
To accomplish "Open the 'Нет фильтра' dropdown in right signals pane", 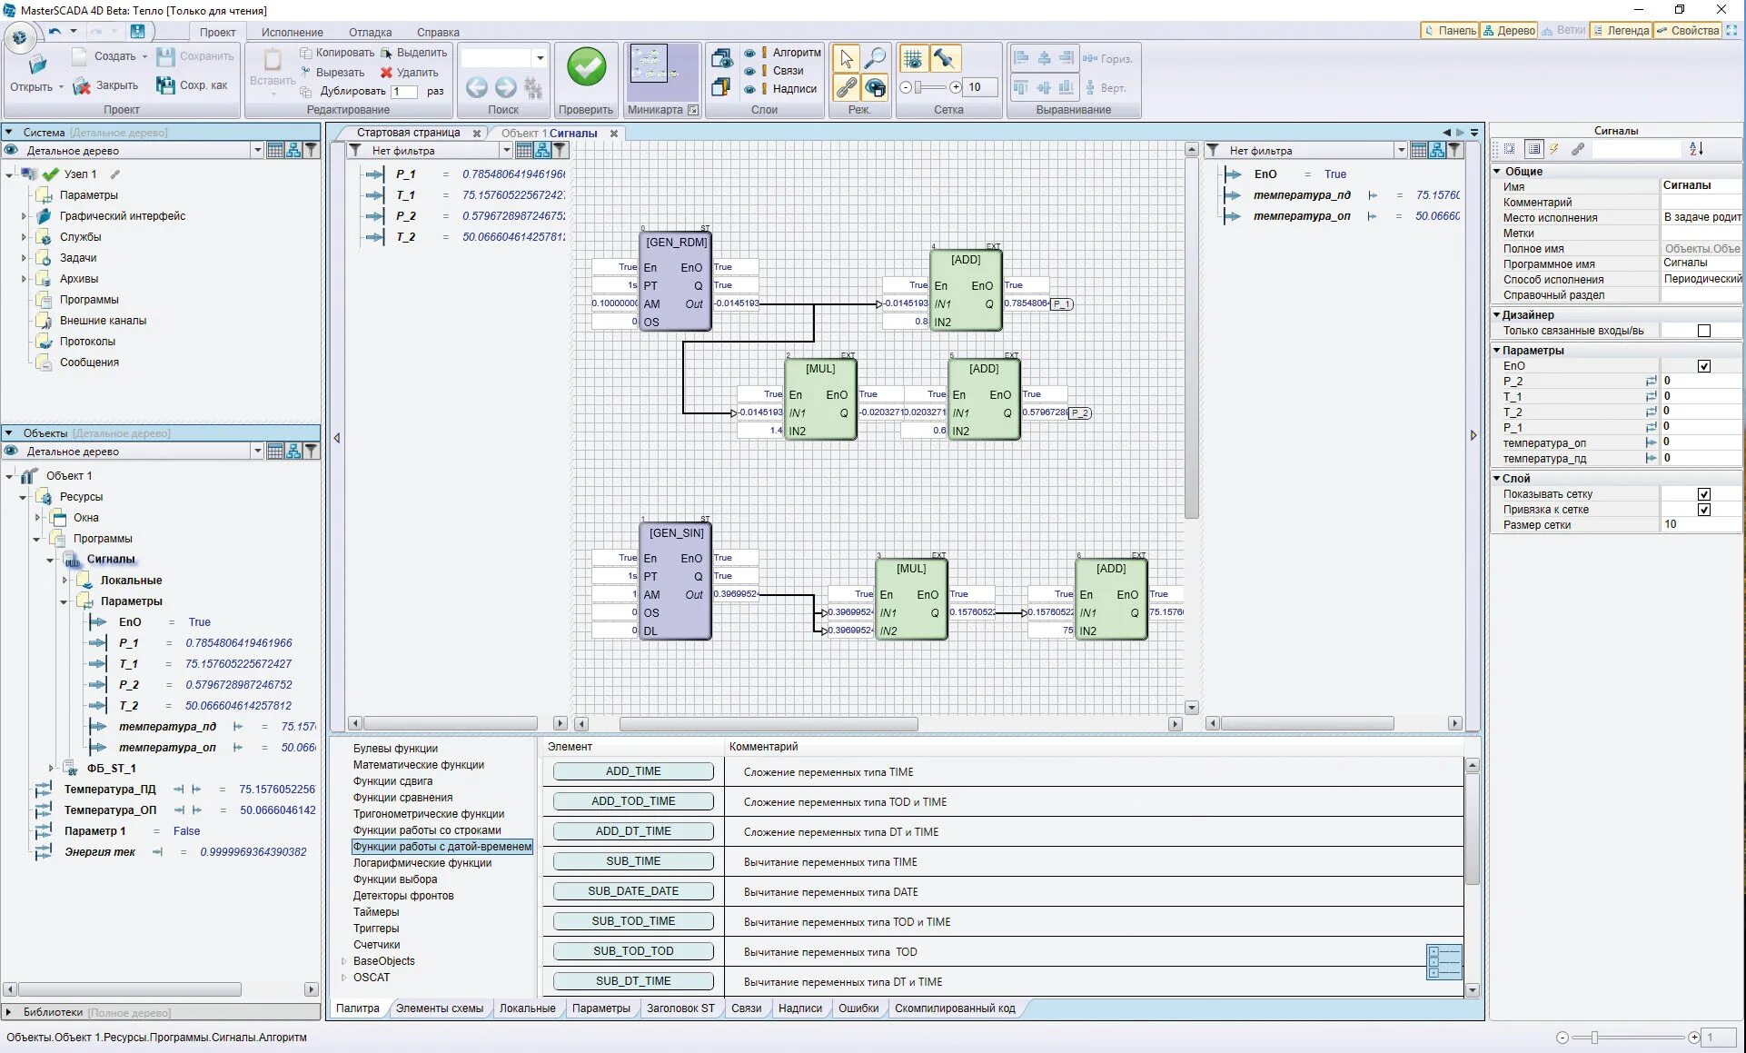I will [x=1400, y=151].
